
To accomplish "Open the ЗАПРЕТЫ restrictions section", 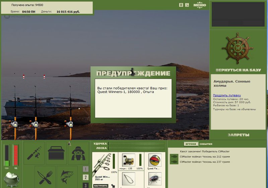I will click(238, 135).
